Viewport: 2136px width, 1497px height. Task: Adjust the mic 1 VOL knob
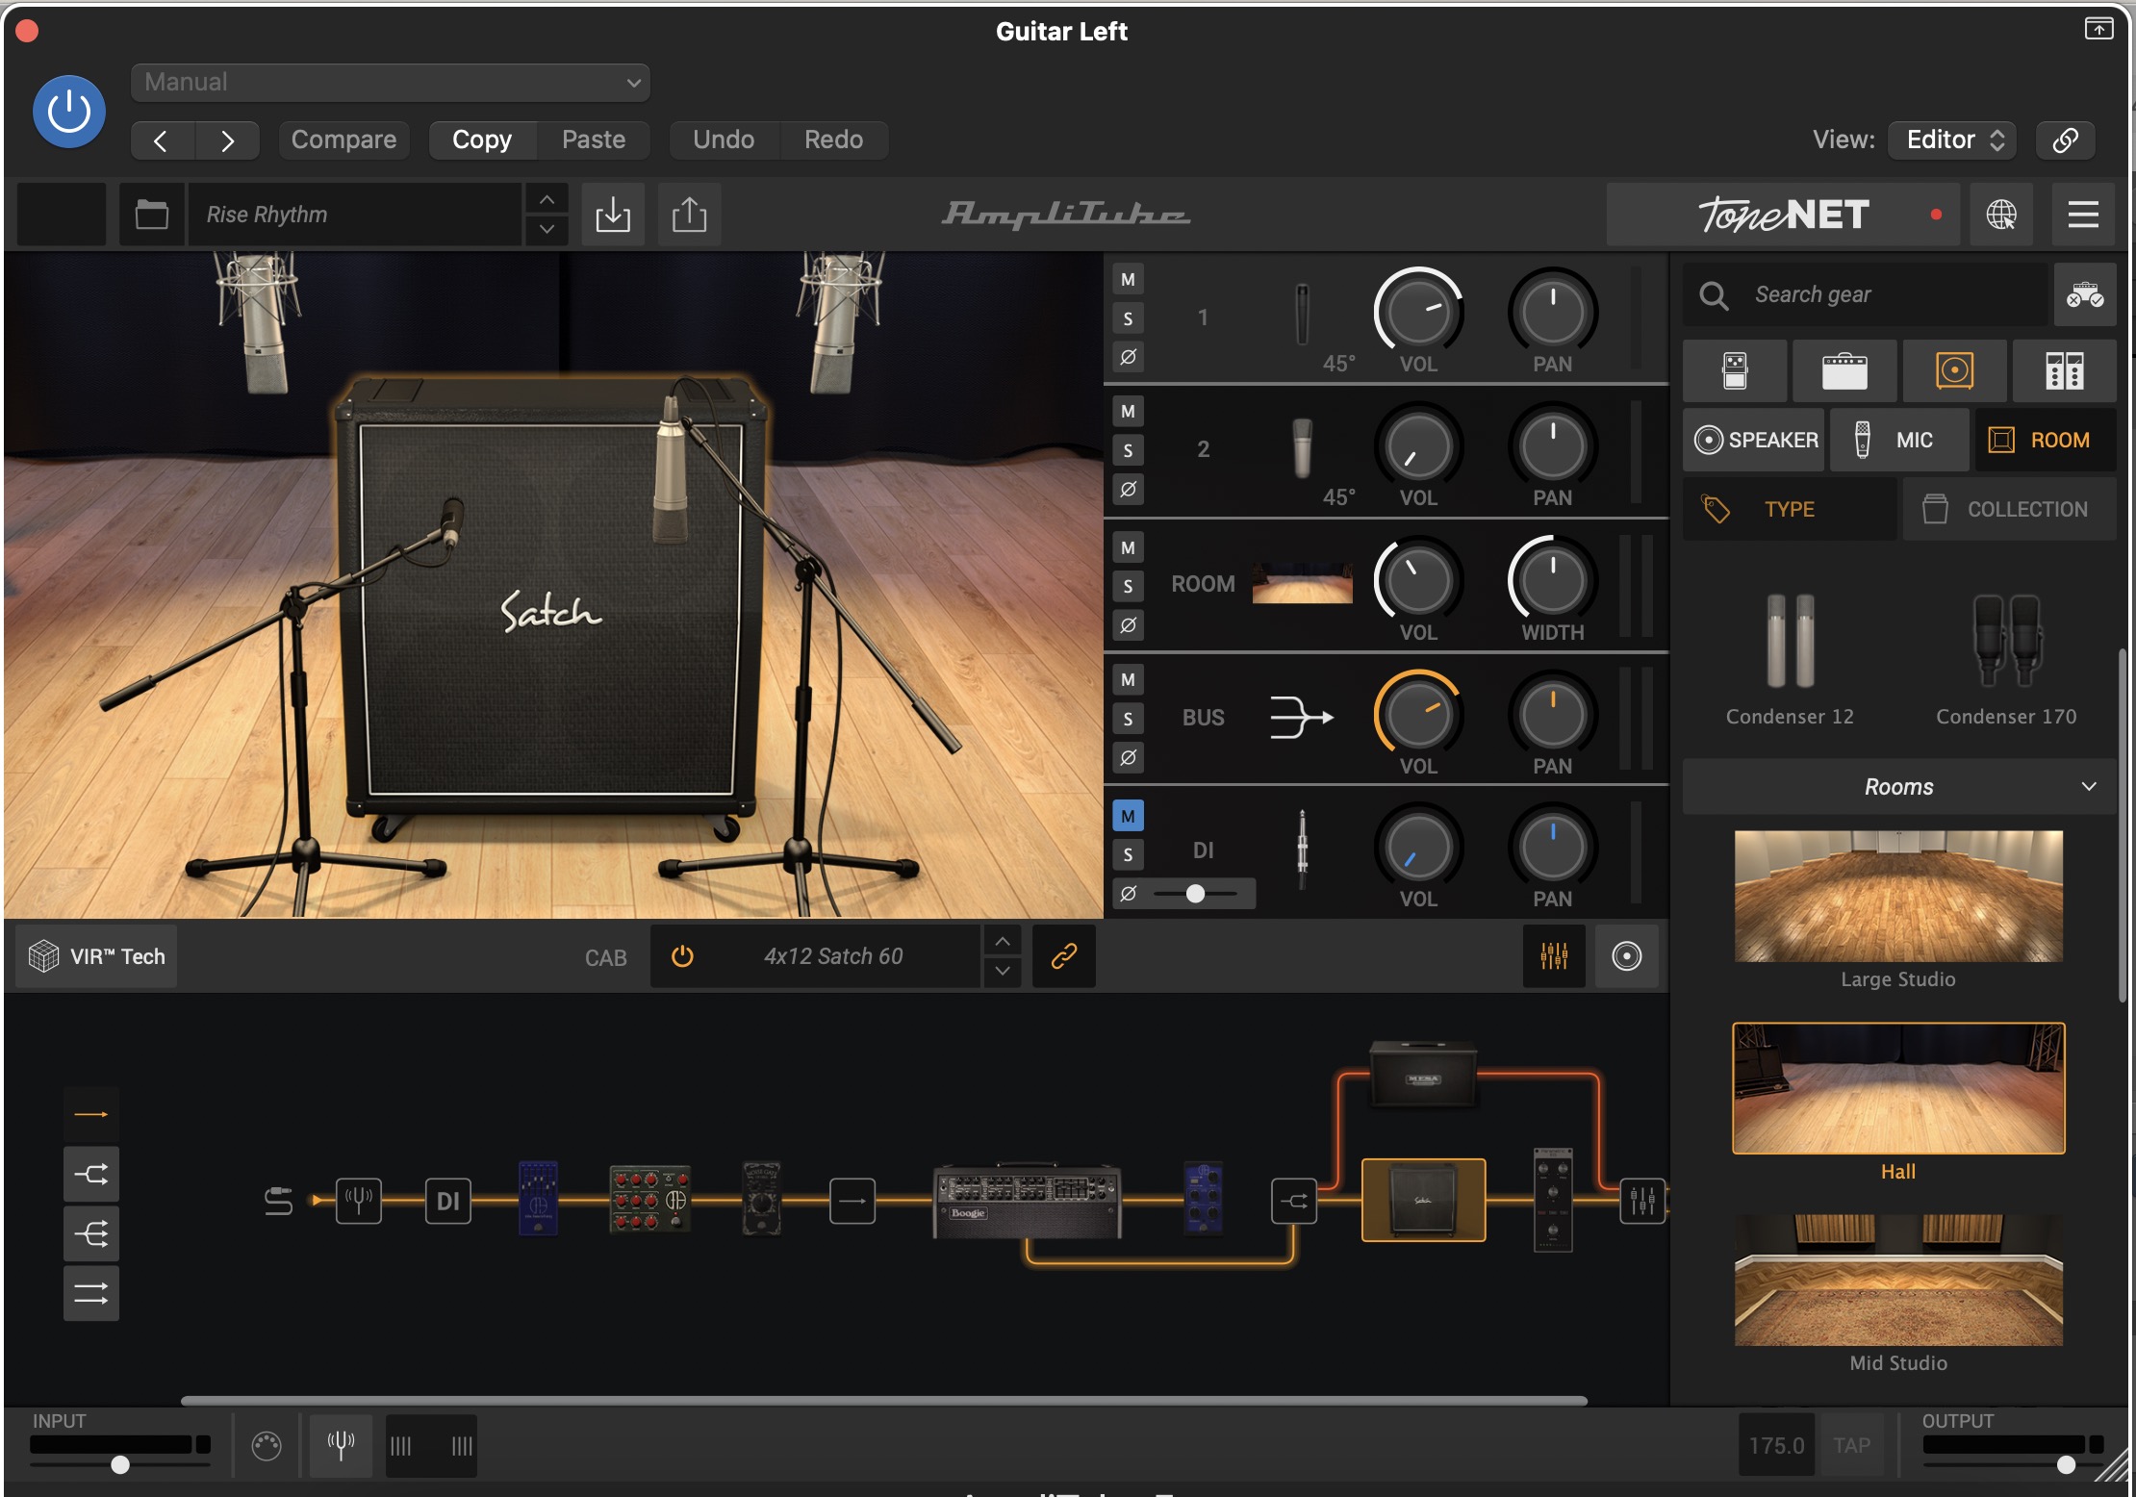pos(1418,312)
